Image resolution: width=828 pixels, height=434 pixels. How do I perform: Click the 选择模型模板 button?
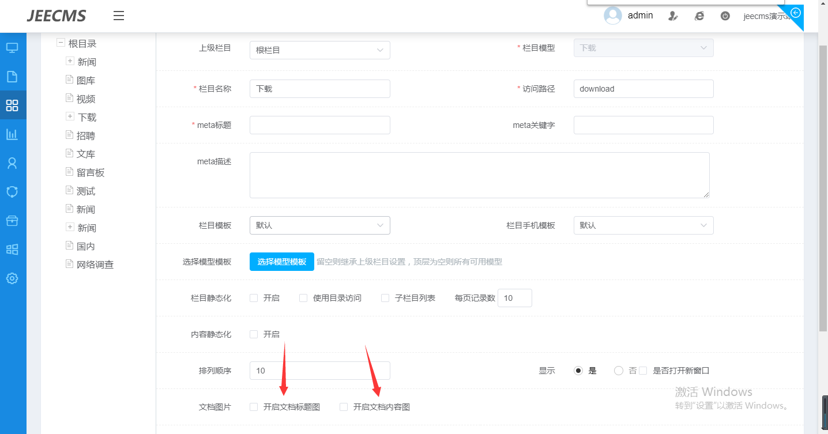click(x=281, y=262)
